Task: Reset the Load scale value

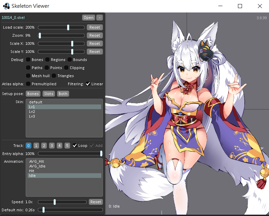Action: [x=95, y=27]
